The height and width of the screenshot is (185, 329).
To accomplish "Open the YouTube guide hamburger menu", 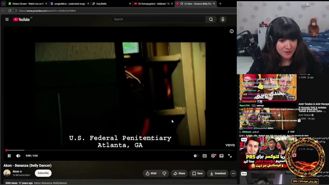I will [7, 19].
